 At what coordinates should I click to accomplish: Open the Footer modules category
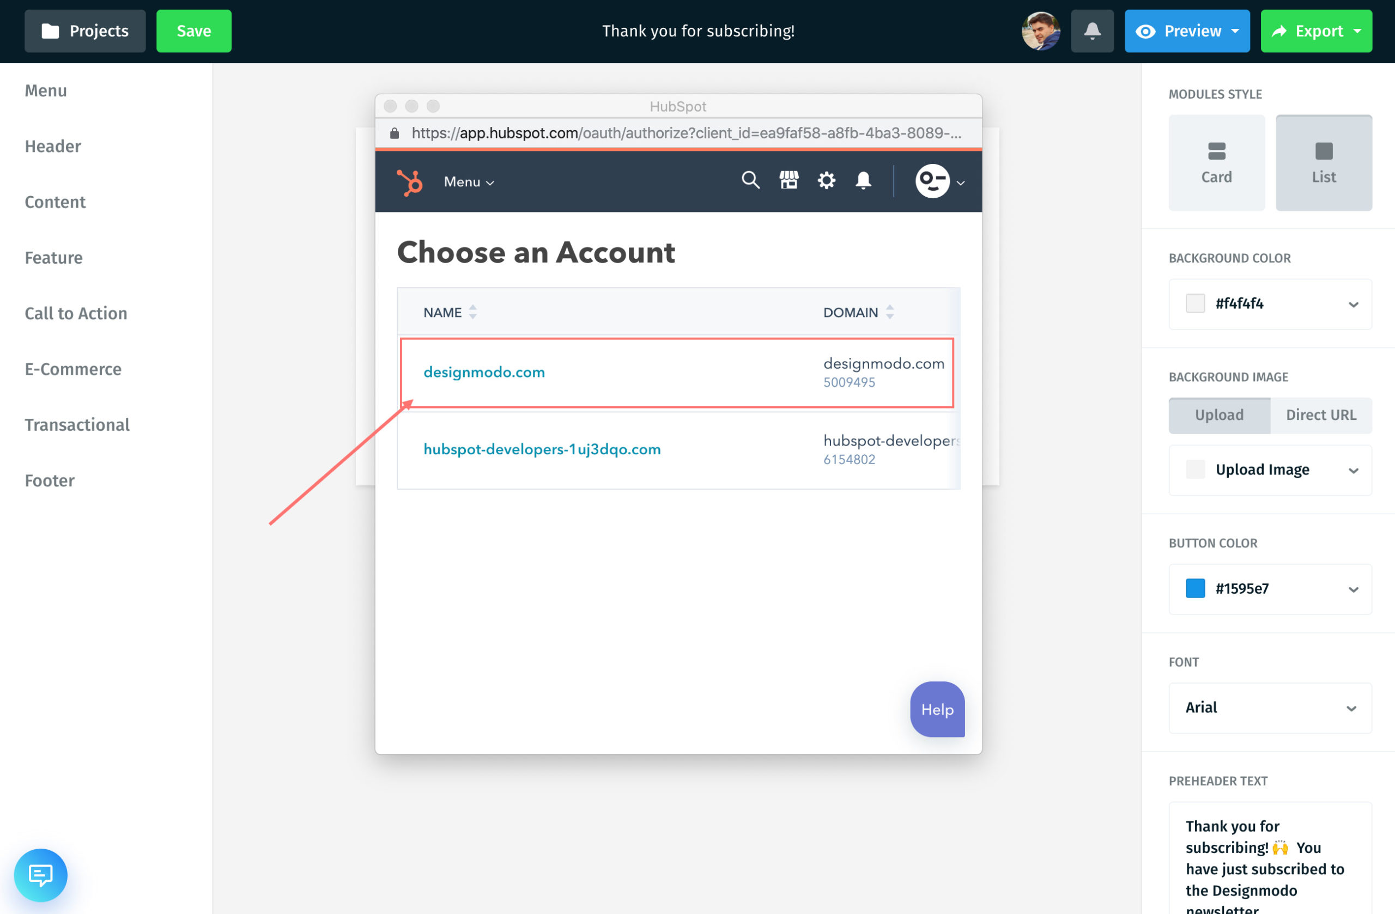[x=50, y=480]
